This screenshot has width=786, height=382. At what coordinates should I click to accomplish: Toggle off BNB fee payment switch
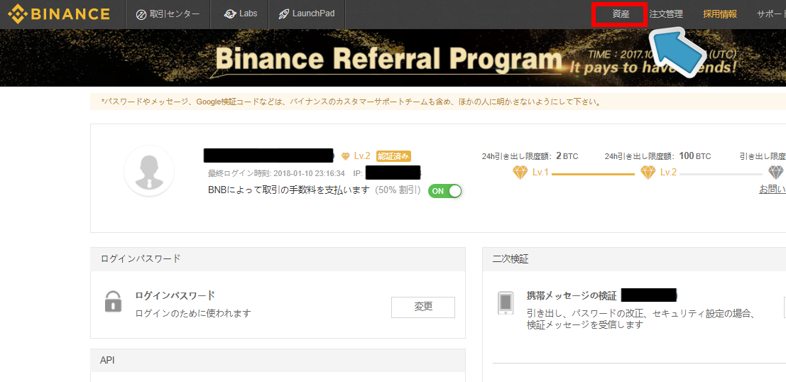[444, 191]
